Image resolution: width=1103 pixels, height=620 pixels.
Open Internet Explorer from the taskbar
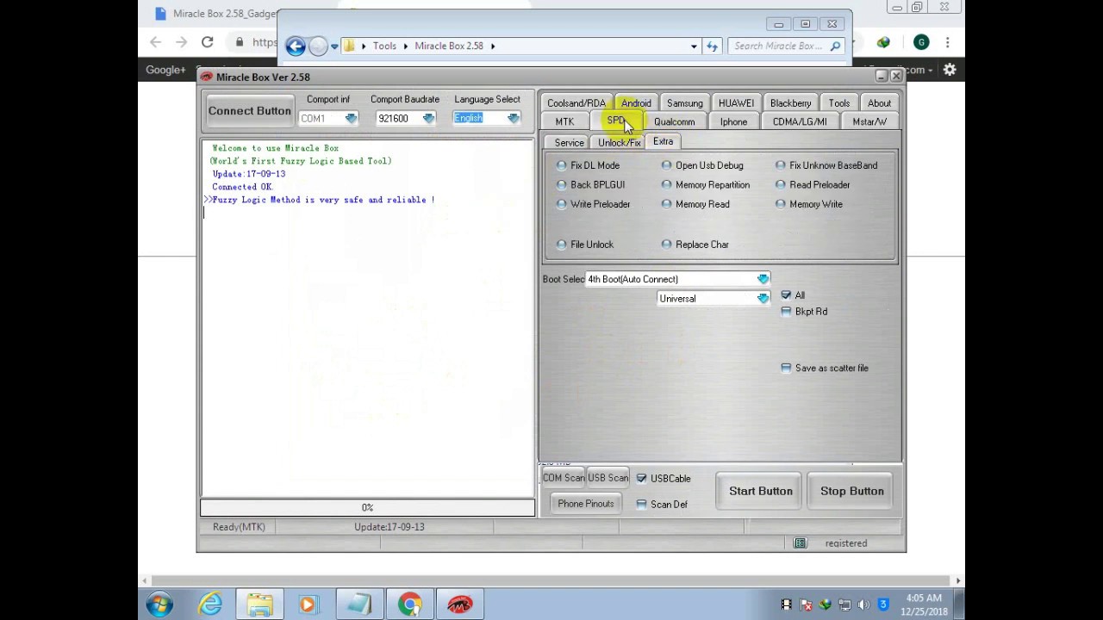point(210,604)
